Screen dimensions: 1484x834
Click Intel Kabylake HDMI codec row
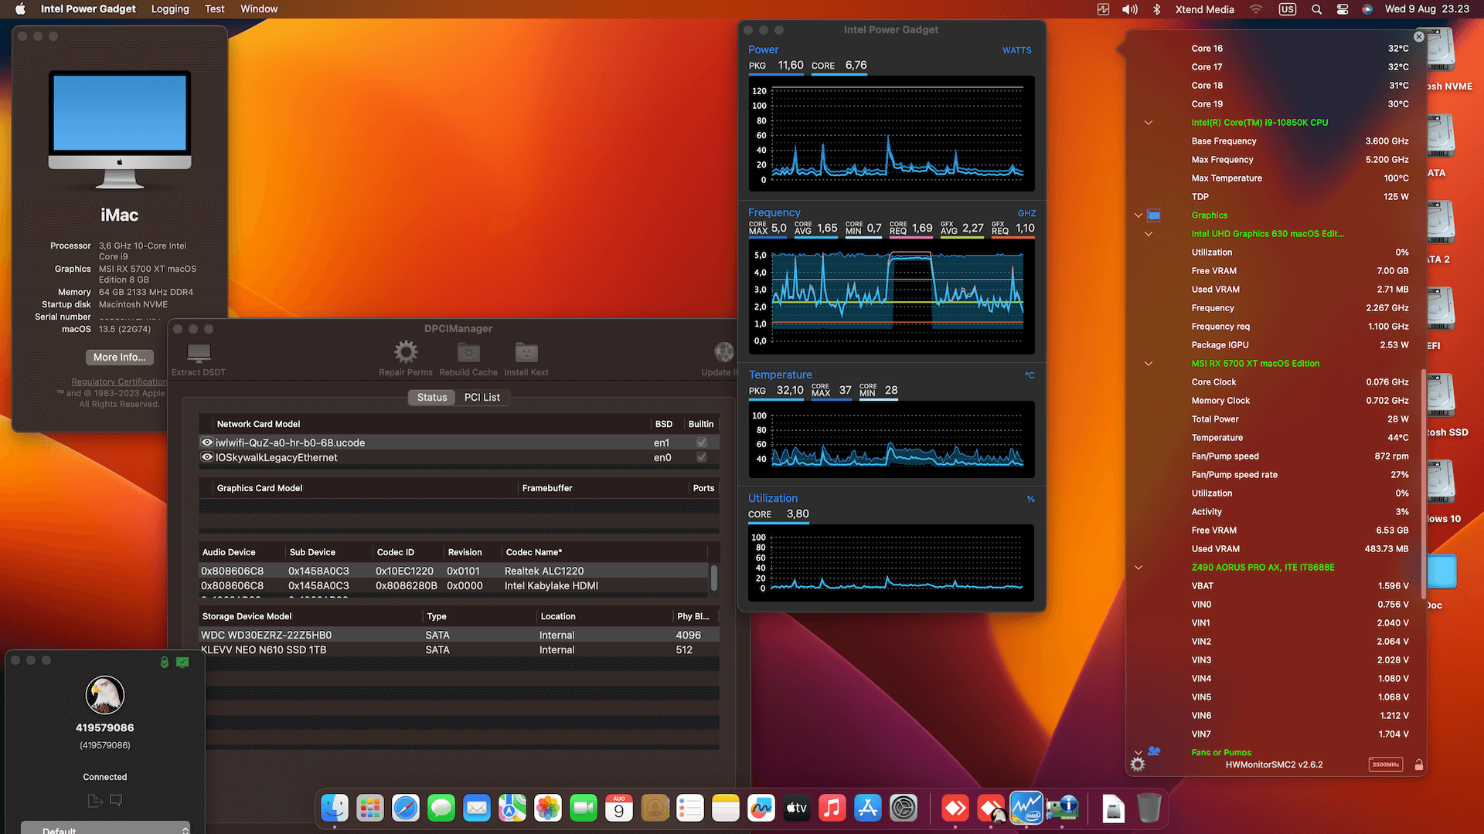454,585
